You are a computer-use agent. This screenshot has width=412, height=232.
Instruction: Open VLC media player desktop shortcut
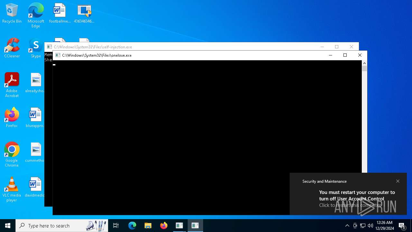12,189
